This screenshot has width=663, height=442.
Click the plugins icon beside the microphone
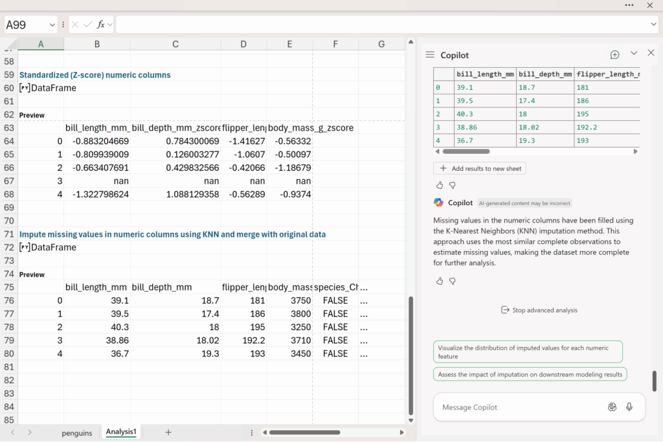point(612,407)
